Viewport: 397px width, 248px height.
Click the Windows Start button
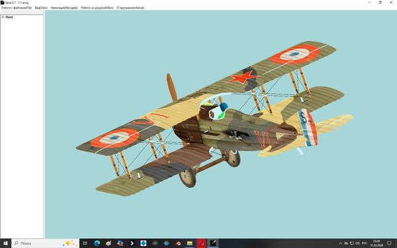click(5, 243)
